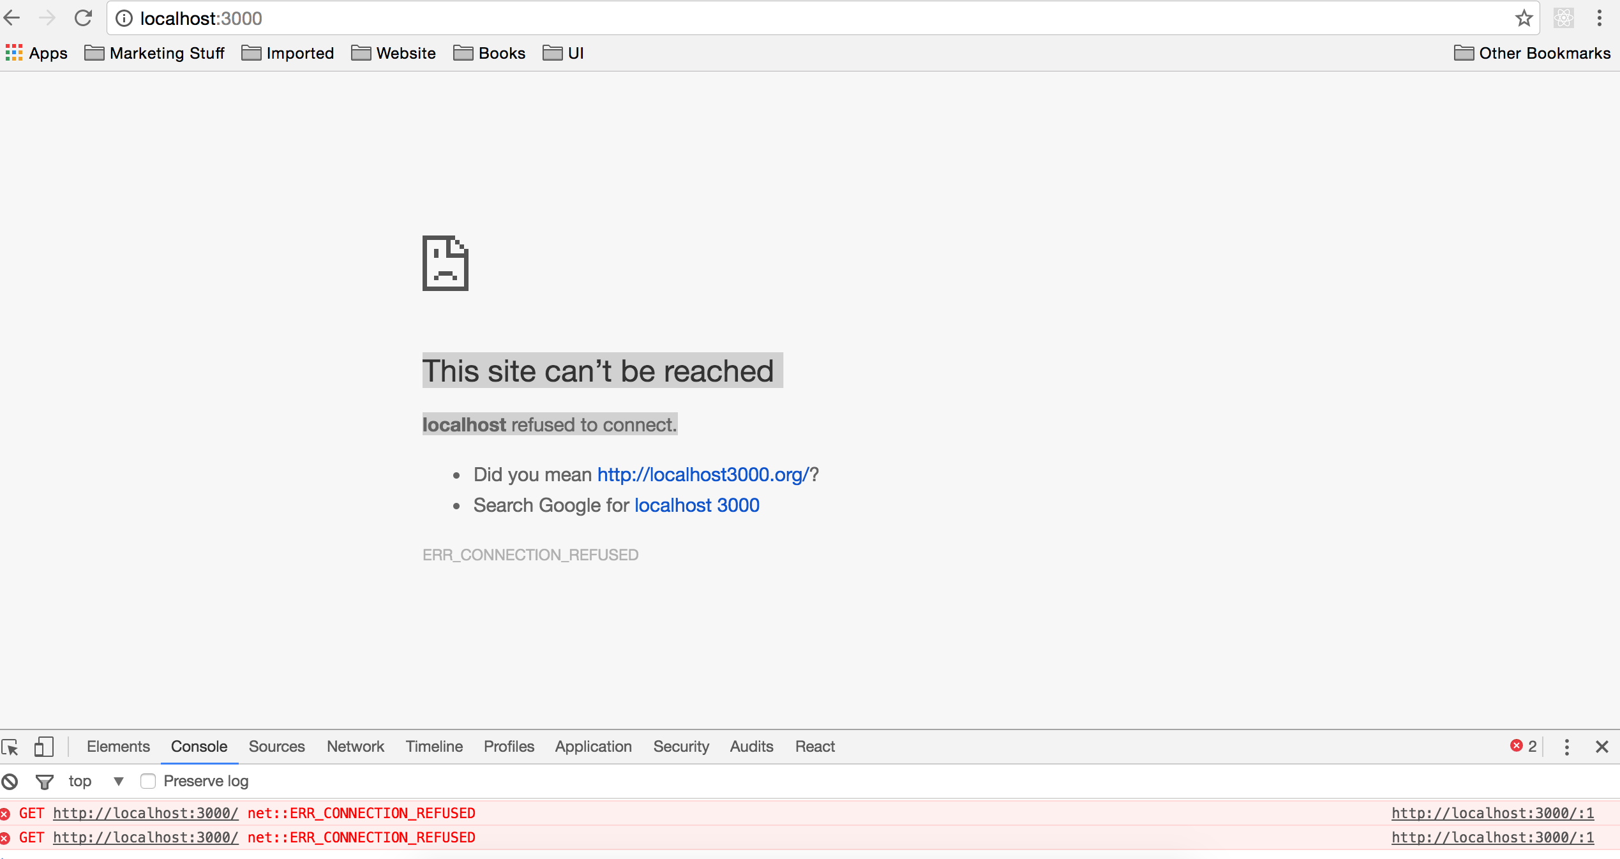
Task: Switch to the Security tab
Action: click(681, 746)
